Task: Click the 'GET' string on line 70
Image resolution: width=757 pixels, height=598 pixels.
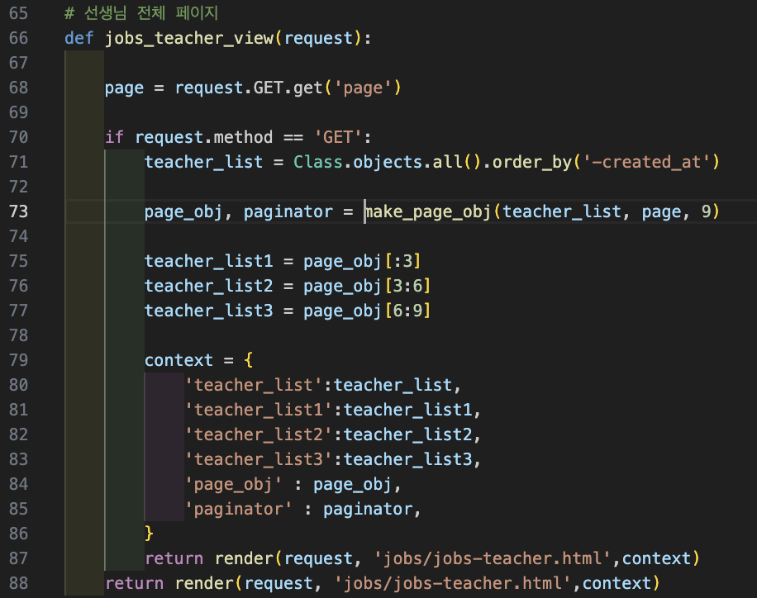Action: [337, 137]
